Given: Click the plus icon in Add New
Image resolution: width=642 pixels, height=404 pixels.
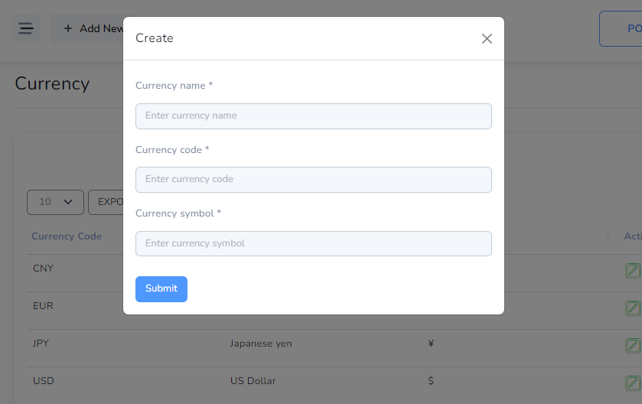Looking at the screenshot, I should (68, 28).
